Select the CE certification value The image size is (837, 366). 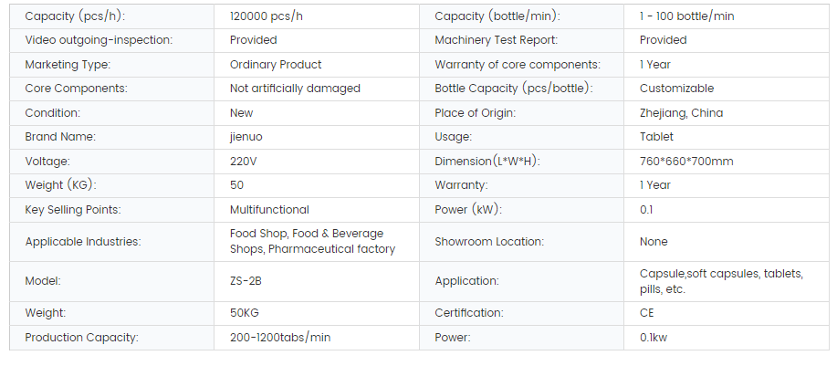(x=647, y=314)
